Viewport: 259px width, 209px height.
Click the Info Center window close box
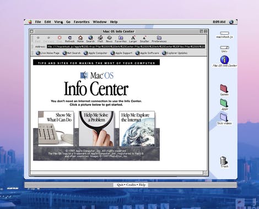pyautogui.click(x=31, y=31)
